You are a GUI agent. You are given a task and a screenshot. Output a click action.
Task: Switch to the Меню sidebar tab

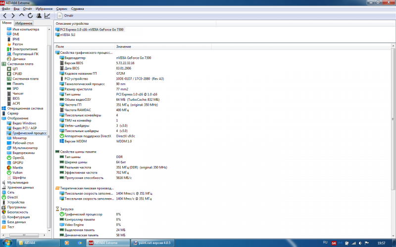coord(7,23)
